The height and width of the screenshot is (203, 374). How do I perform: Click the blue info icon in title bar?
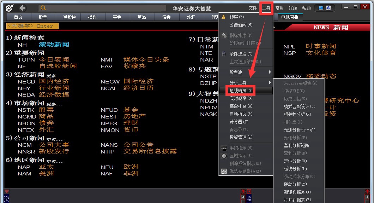(x=321, y=8)
